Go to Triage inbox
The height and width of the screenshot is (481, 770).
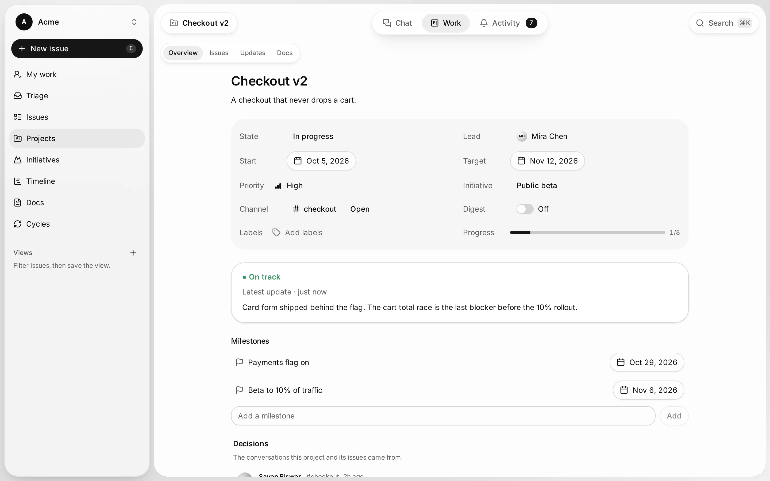point(77,96)
